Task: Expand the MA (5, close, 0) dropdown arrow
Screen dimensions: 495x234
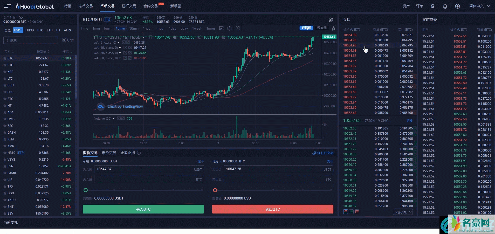Action: tap(118, 43)
